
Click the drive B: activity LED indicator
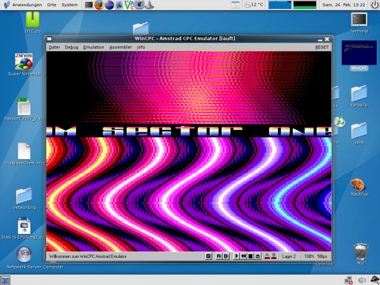click(x=274, y=256)
